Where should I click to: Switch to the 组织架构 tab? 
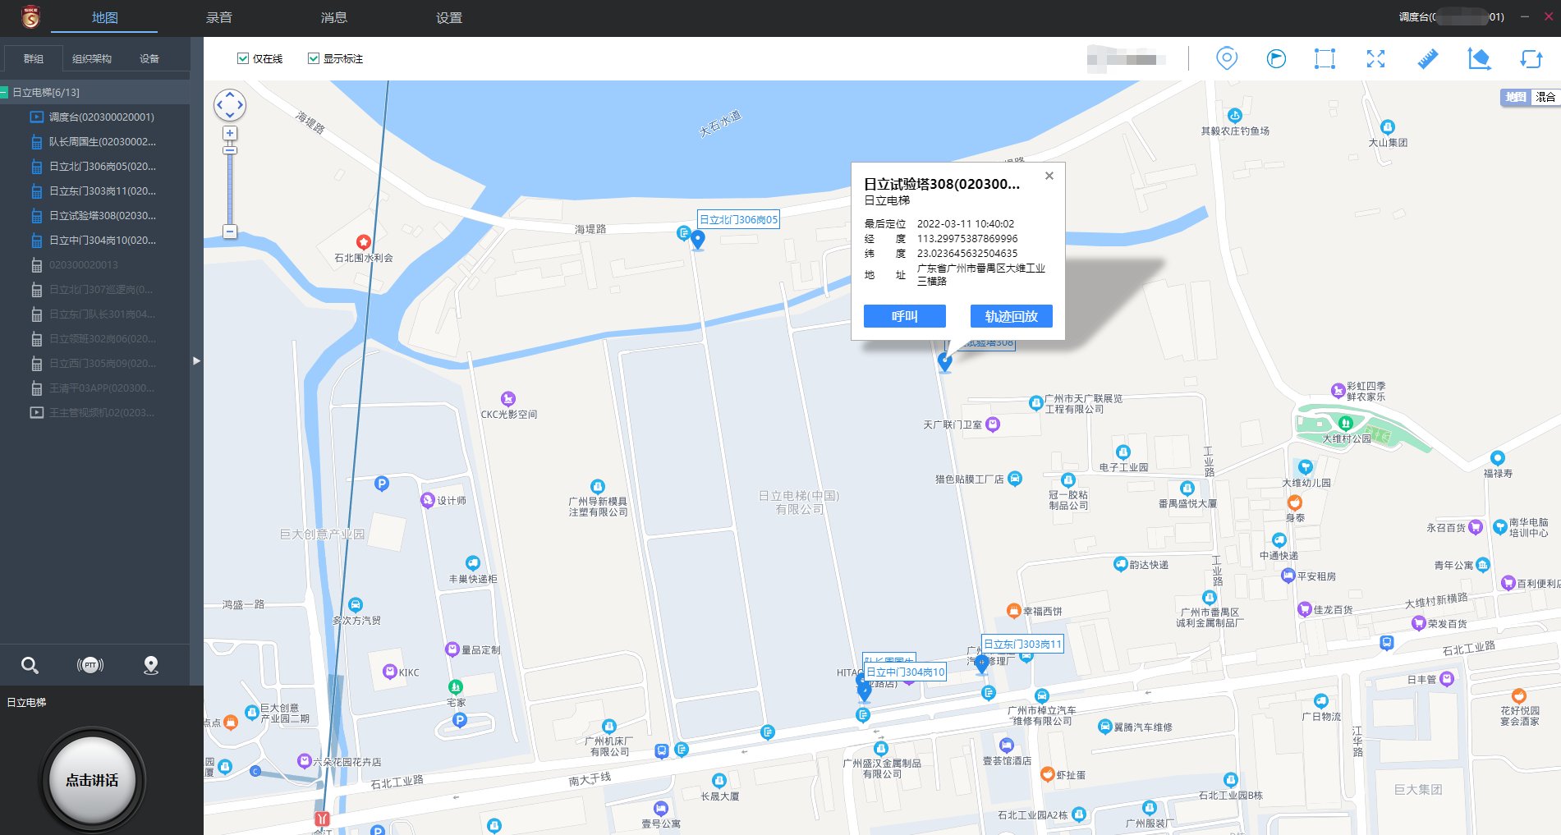[91, 58]
